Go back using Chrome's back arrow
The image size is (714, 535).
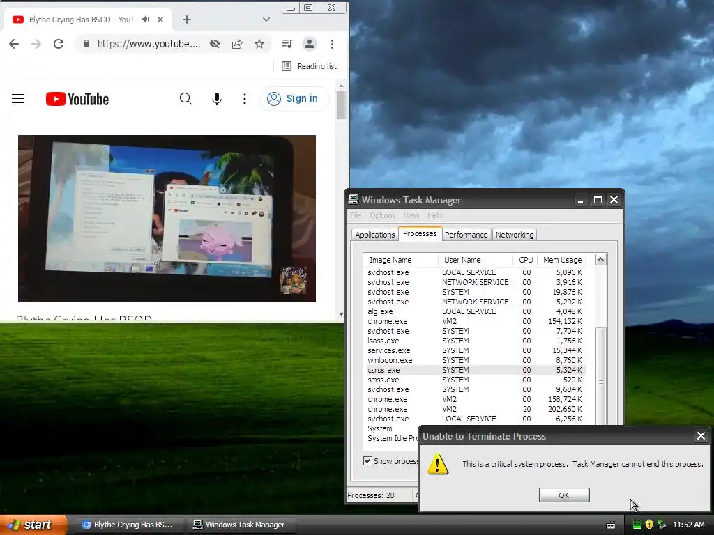point(14,44)
